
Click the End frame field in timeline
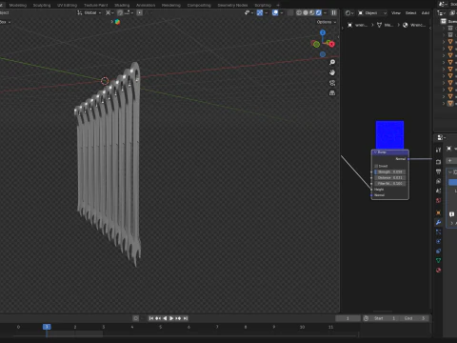click(415, 318)
